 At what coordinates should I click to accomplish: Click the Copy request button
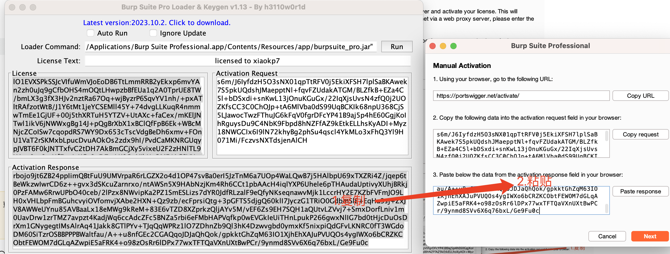tap(640, 135)
